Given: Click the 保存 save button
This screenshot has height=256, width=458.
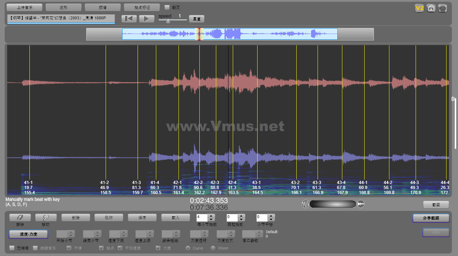Looking at the screenshot, I should pos(142,217).
